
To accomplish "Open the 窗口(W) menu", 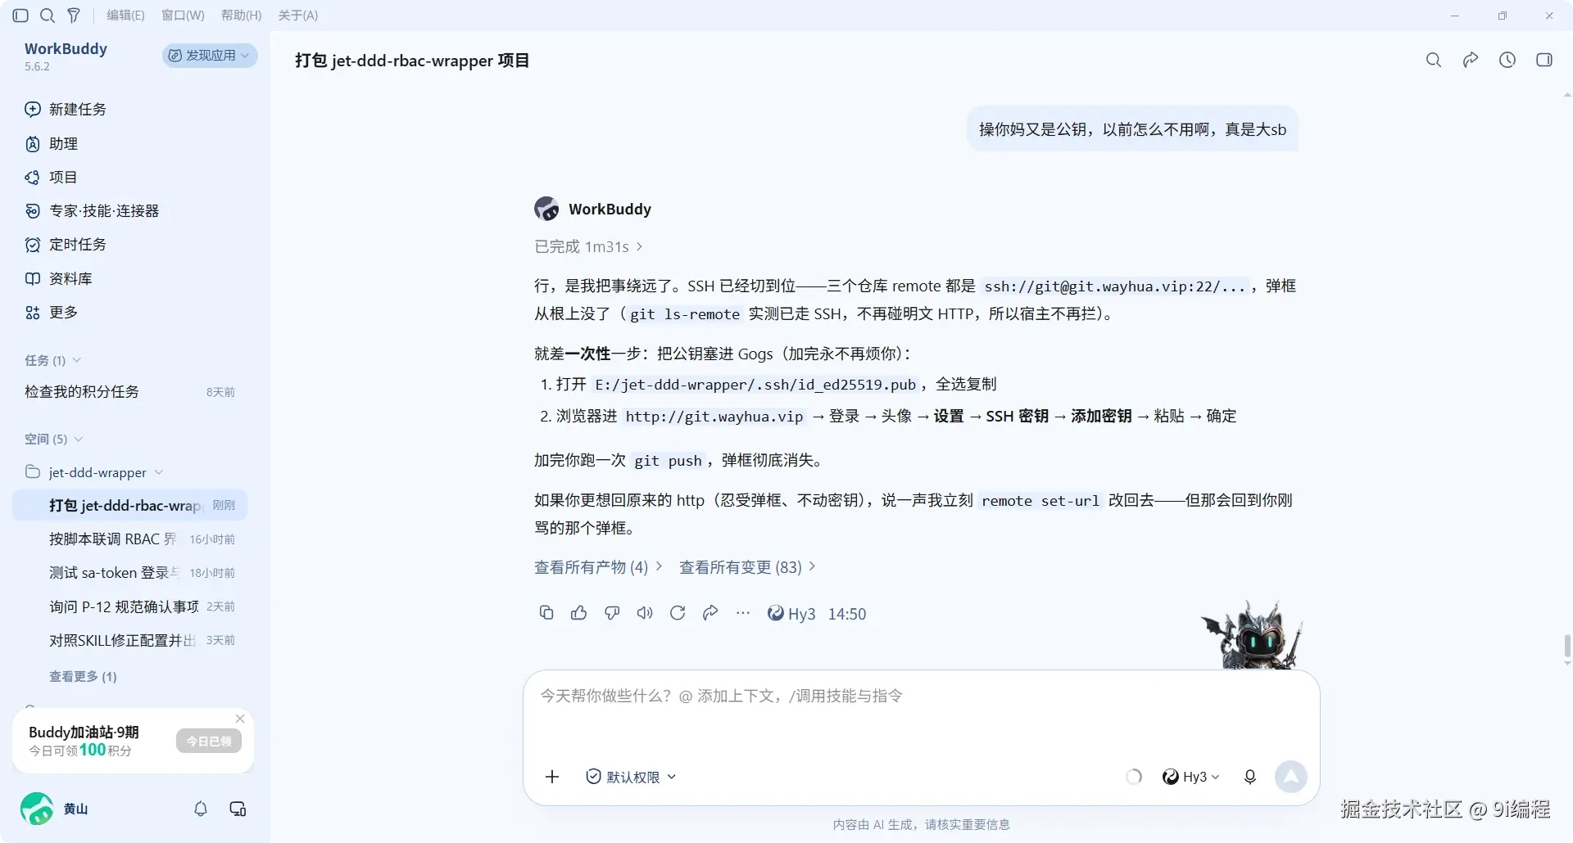I will 183,16.
